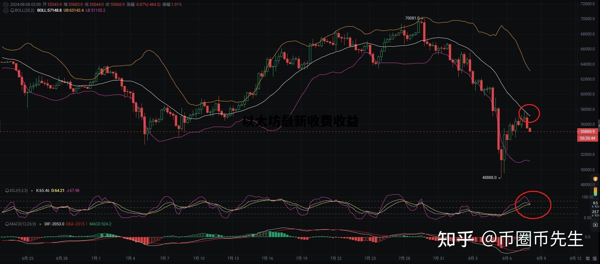Select the LB:51155.2 lower band value

95,10
